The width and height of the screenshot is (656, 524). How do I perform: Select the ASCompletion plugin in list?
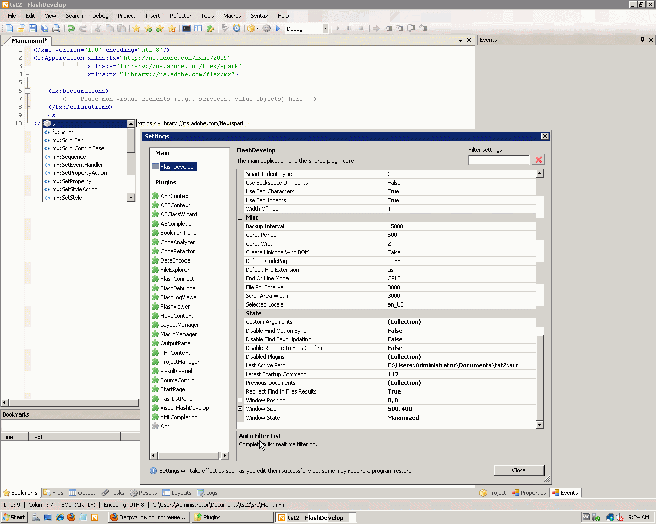[x=177, y=224]
